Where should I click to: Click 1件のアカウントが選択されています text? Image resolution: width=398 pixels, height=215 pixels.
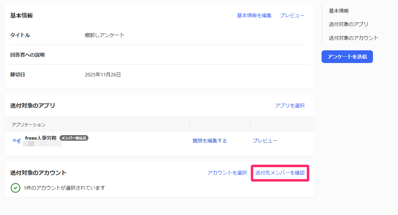[x=64, y=188]
